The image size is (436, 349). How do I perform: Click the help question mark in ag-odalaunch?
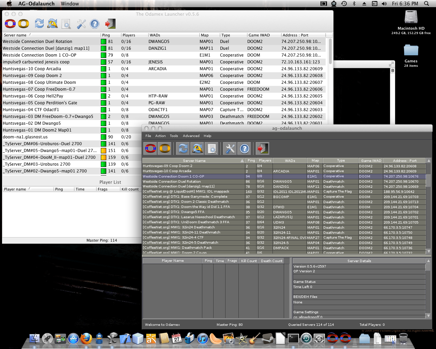(245, 149)
